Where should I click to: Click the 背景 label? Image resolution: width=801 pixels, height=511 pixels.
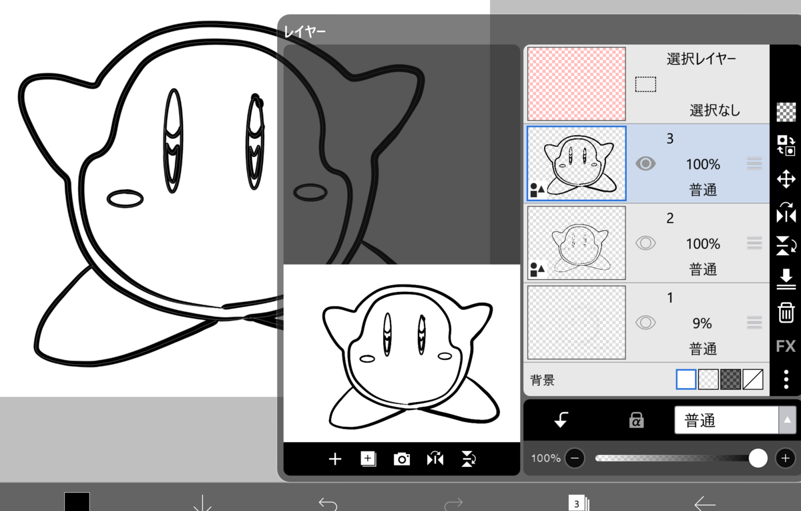(542, 380)
